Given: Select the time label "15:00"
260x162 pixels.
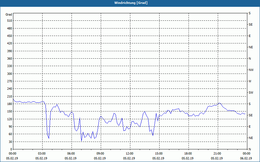Looking at the screenshot, I should (159, 154).
